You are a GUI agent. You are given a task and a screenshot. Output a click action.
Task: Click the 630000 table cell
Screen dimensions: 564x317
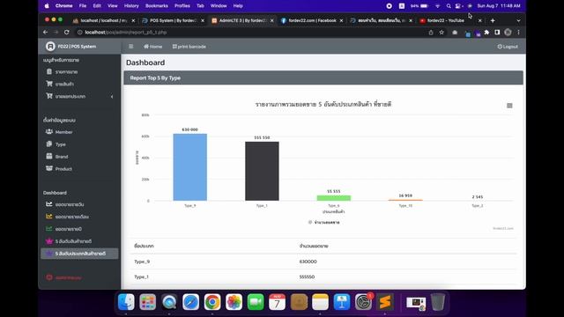308,262
